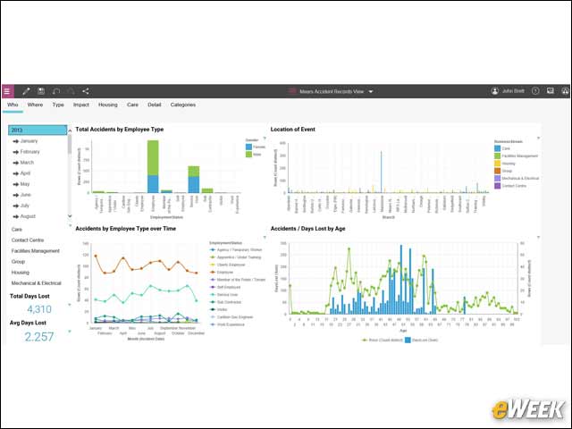Switch to the Where tab
572x429 pixels.
click(x=35, y=105)
